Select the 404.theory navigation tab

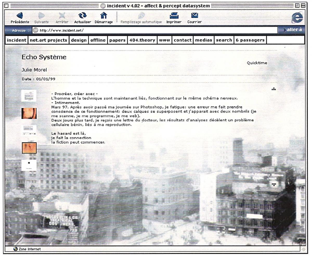142,40
